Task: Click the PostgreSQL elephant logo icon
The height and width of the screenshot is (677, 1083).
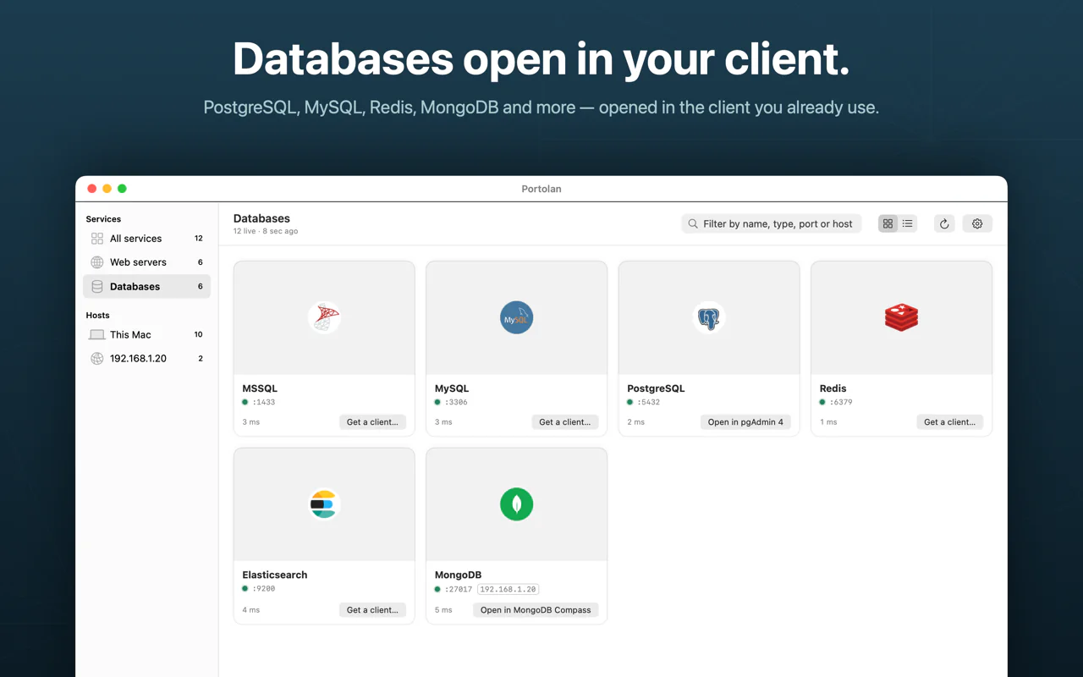Action: click(x=709, y=317)
